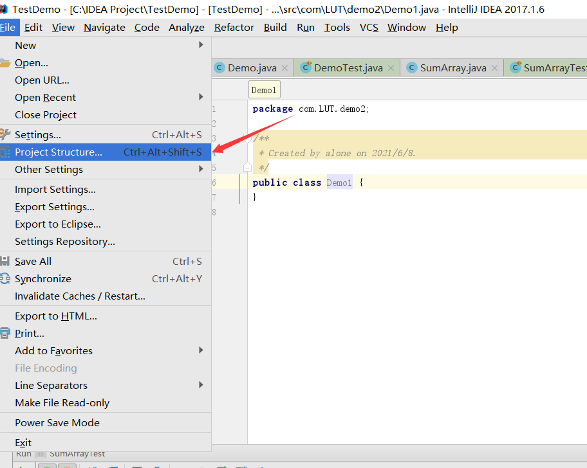Toggle Power Save Mode
This screenshot has width=587, height=468.
coord(106,423)
